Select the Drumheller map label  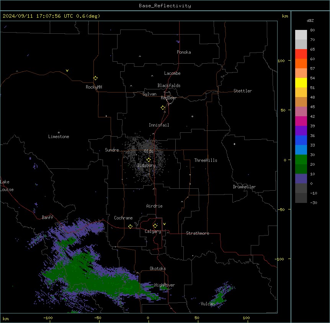coord(244,187)
